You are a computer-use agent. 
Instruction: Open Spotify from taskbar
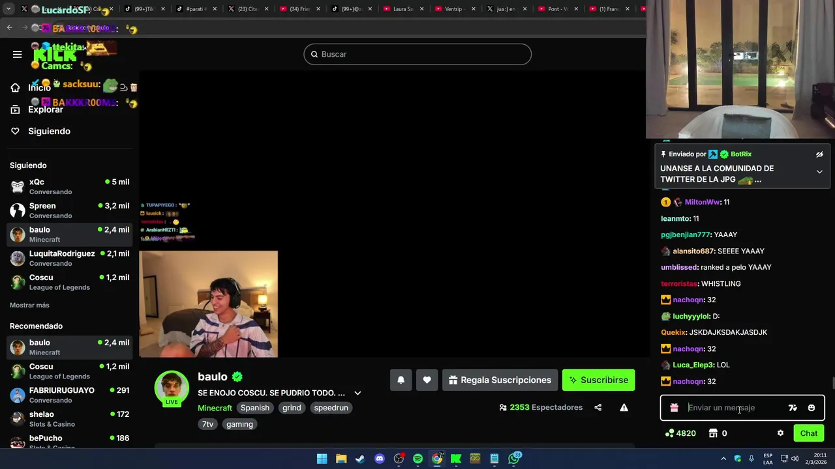tap(417, 459)
